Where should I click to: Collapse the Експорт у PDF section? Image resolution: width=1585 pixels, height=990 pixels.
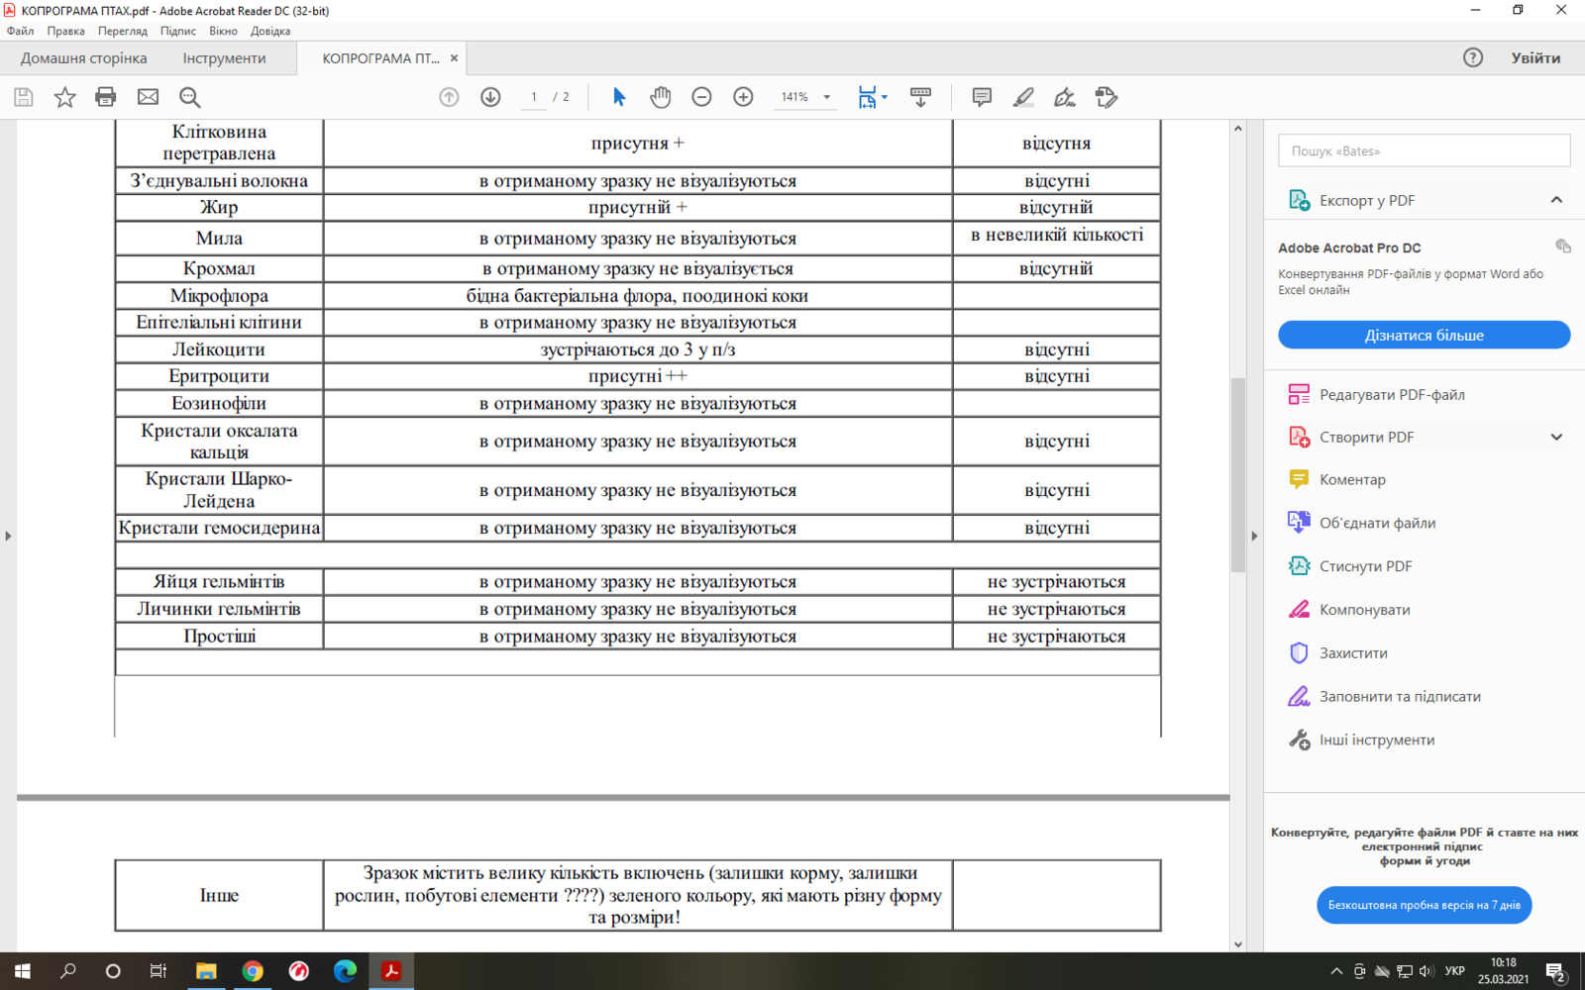[1556, 200]
